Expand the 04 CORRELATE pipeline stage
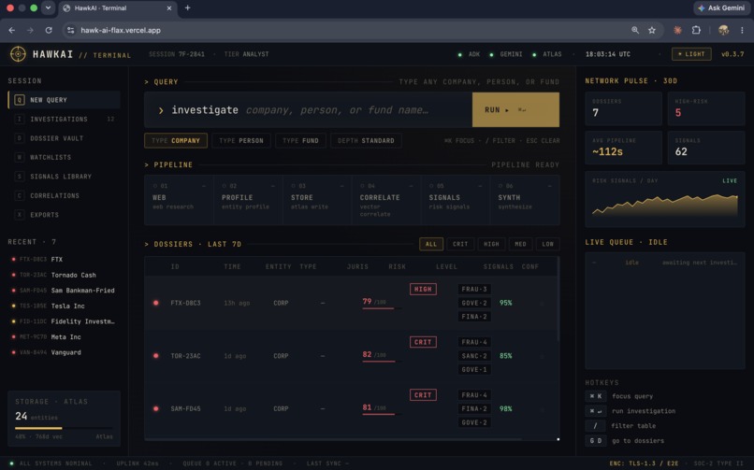Viewport: 754px width, 470px height. point(386,200)
